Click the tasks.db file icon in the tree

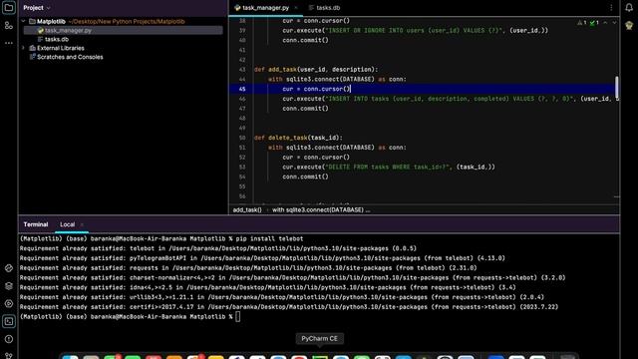pos(40,40)
